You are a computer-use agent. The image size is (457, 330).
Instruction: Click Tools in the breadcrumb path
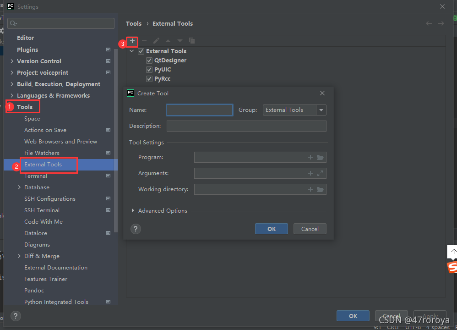point(134,23)
